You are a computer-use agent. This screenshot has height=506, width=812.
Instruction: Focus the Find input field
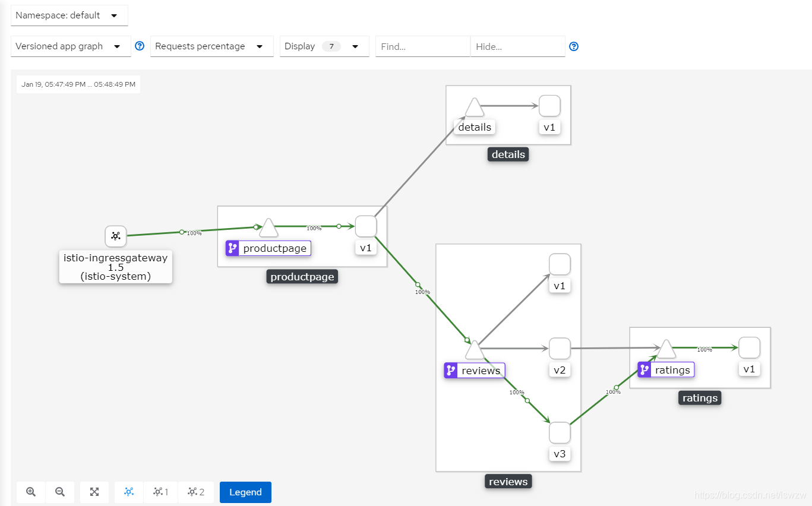point(423,46)
